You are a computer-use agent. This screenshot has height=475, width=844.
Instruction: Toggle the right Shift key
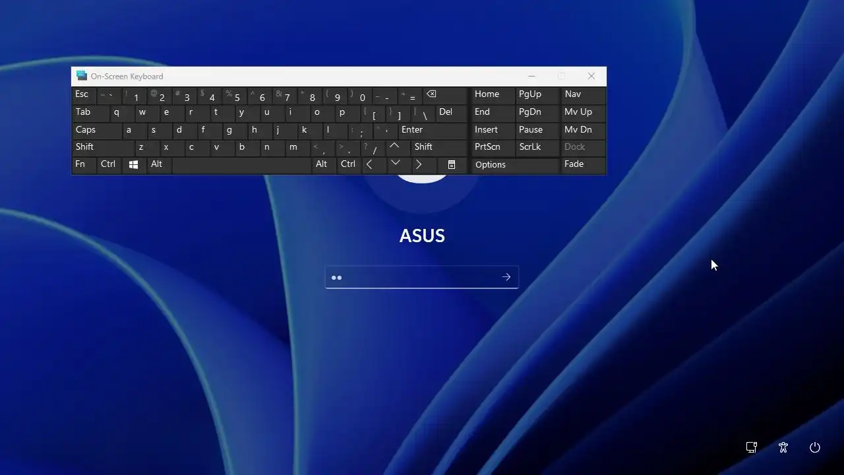[439, 147]
